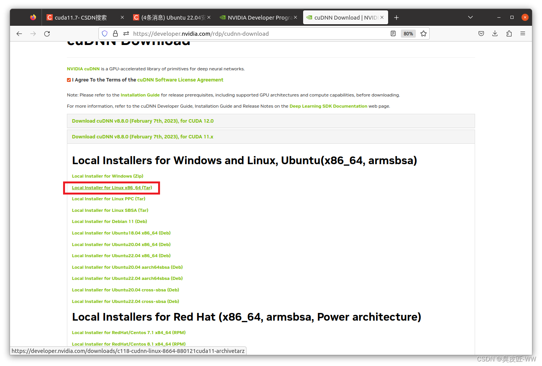Uncheck the license agreement checkbox
Image resolution: width=542 pixels, height=366 pixels.
69,80
